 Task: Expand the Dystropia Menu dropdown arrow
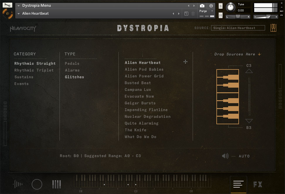pos(19,6)
